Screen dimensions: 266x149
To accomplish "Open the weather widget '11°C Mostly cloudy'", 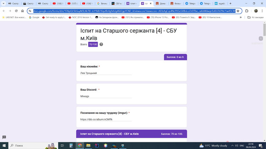I will 213,145.
